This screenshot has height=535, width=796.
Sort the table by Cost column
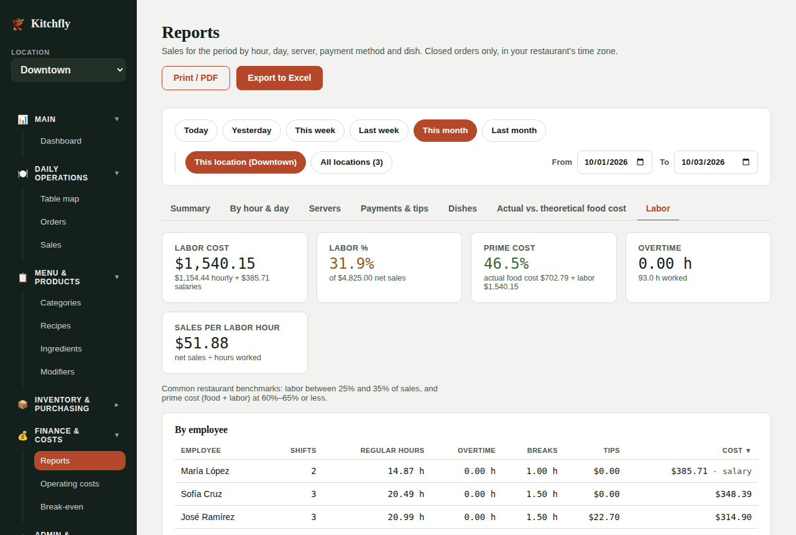click(736, 450)
